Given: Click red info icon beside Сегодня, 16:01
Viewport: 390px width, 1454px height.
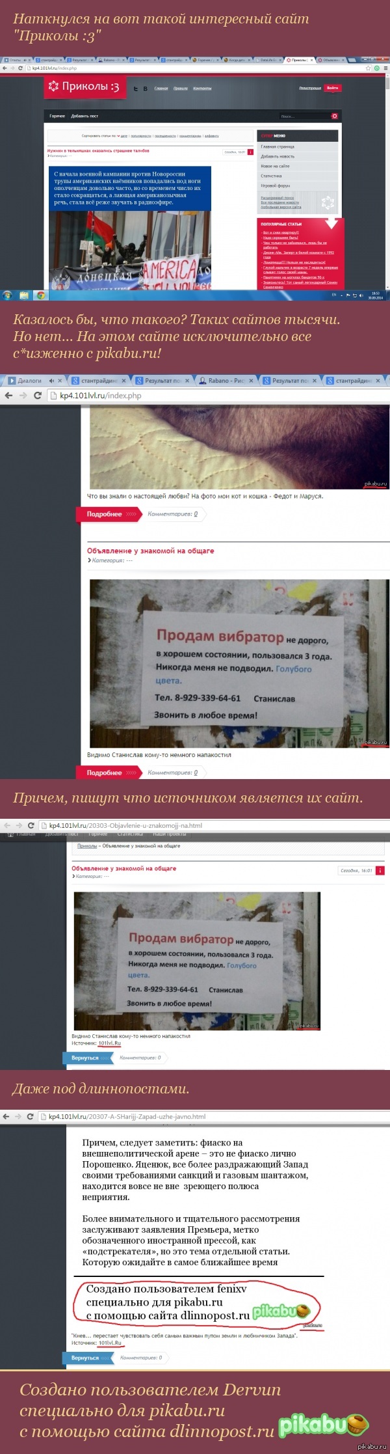Looking at the screenshot, I should pyautogui.click(x=380, y=870).
